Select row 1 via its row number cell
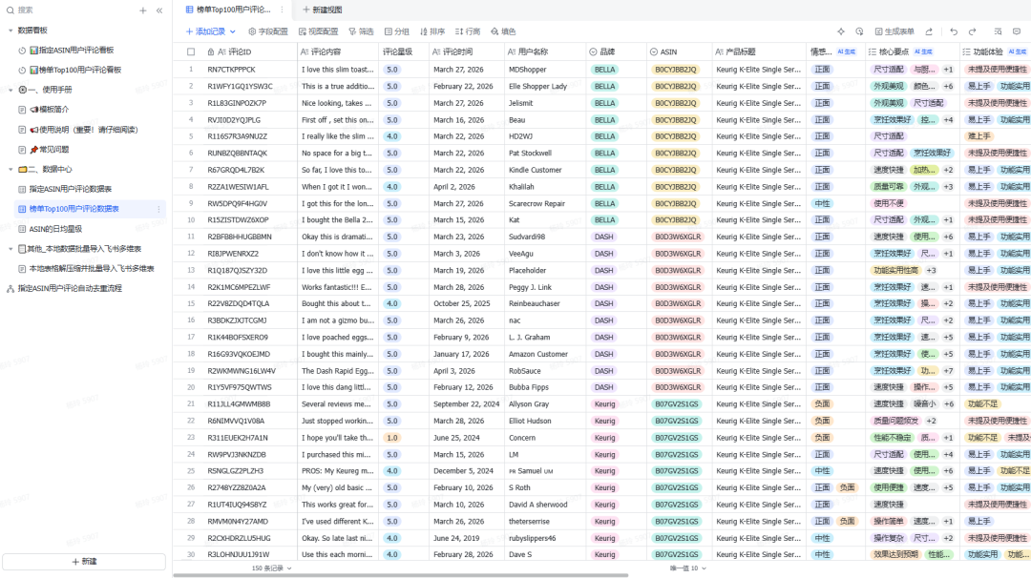The width and height of the screenshot is (1031, 578). (x=191, y=69)
